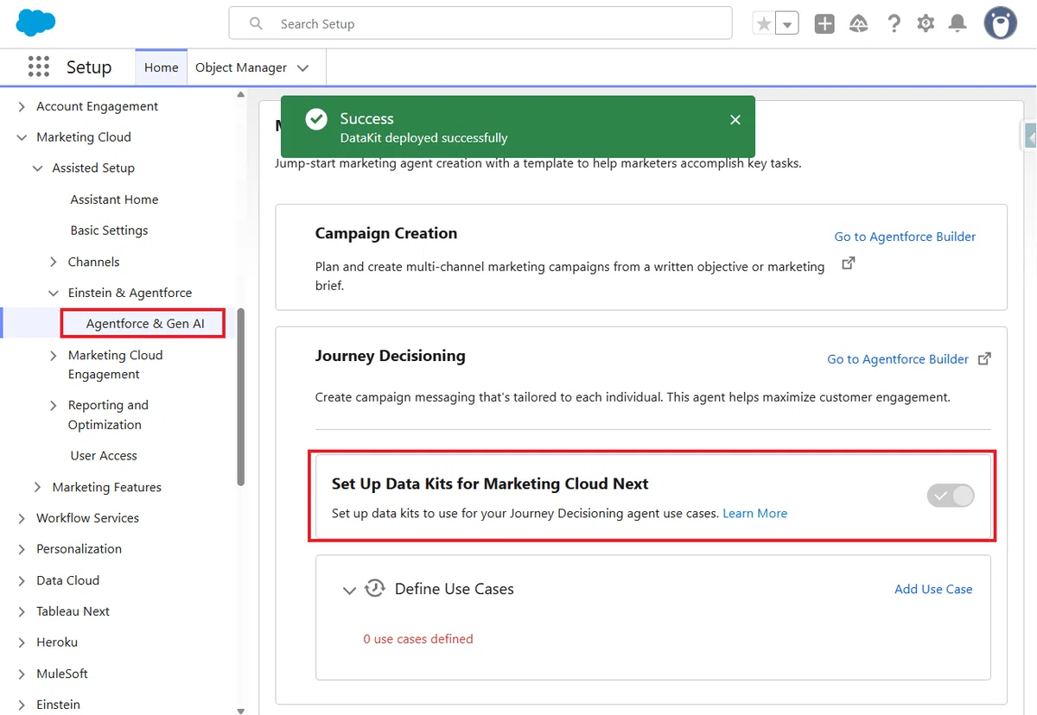Open Assistant Home in the sidebar
Screen dimensions: 1037x715
click(x=114, y=199)
